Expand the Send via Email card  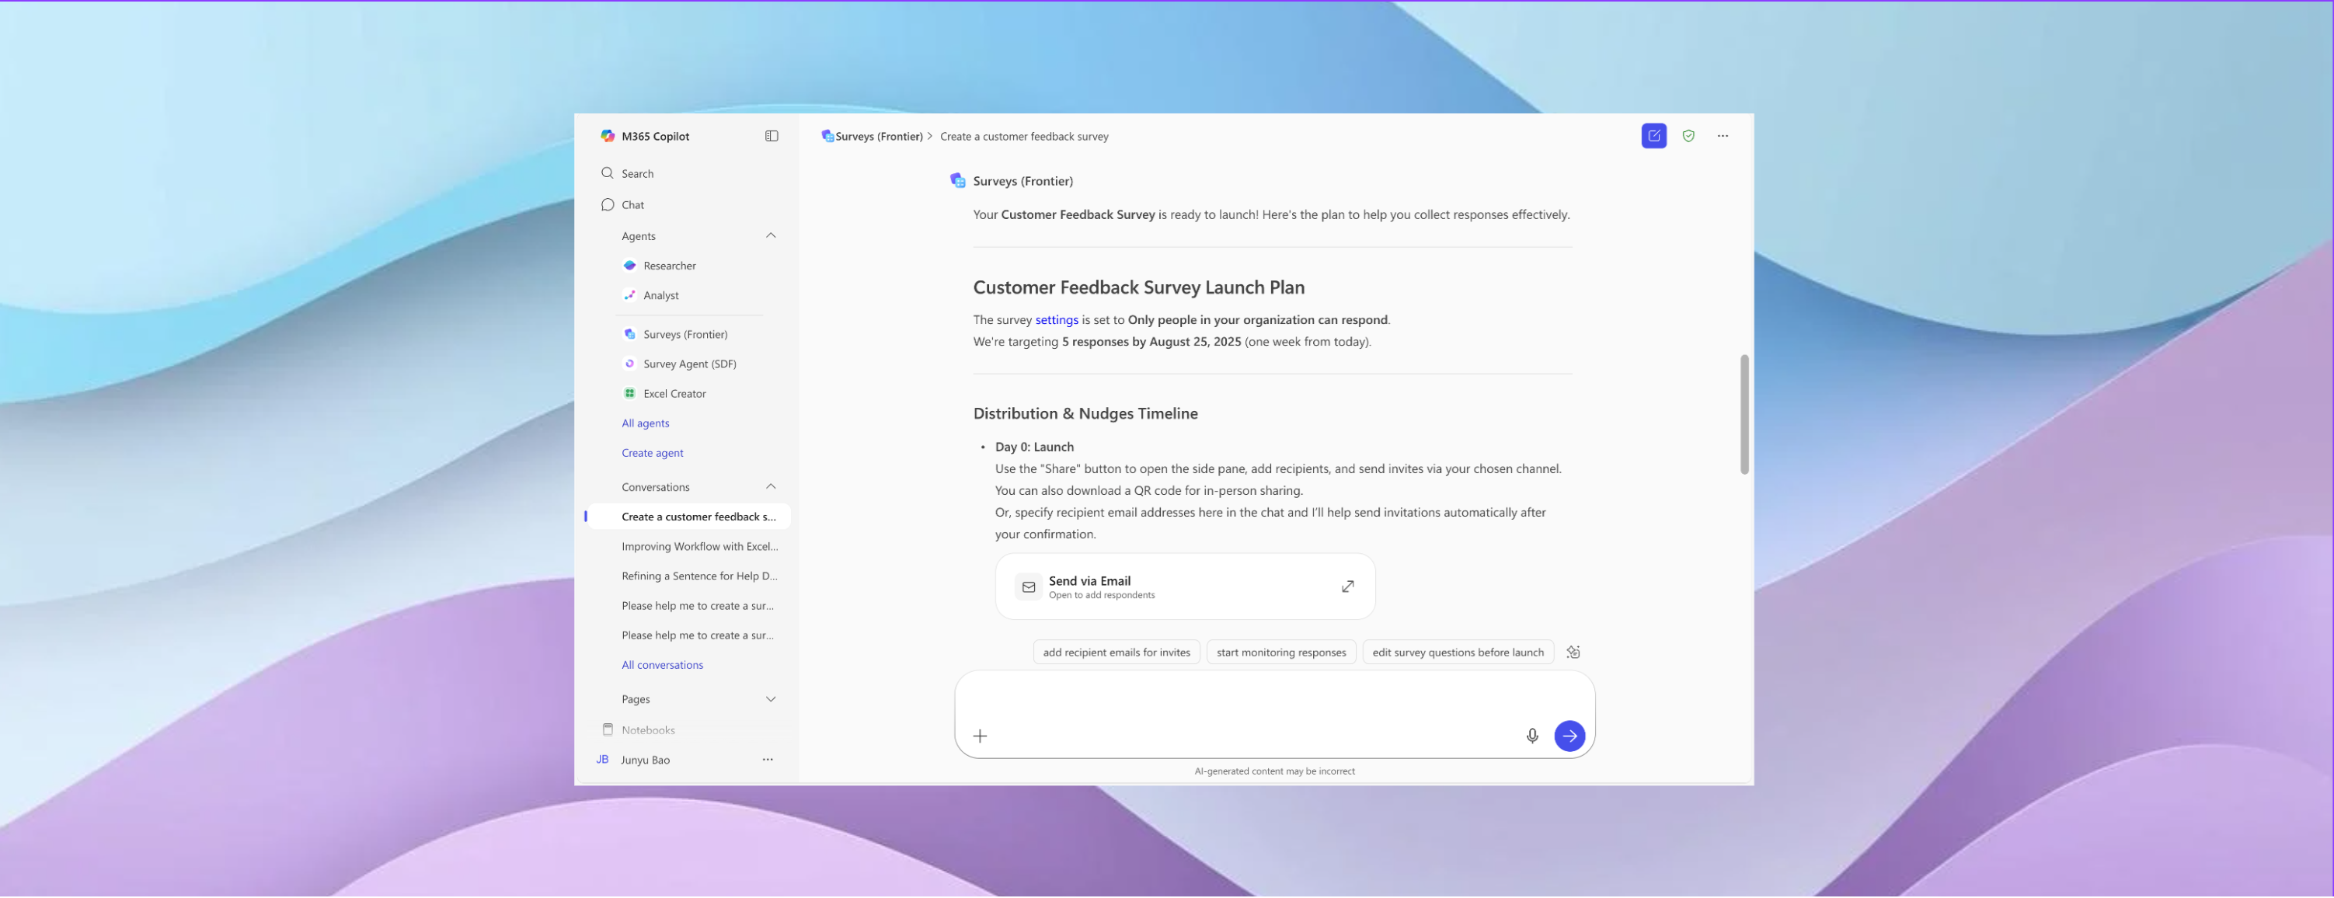click(1347, 586)
